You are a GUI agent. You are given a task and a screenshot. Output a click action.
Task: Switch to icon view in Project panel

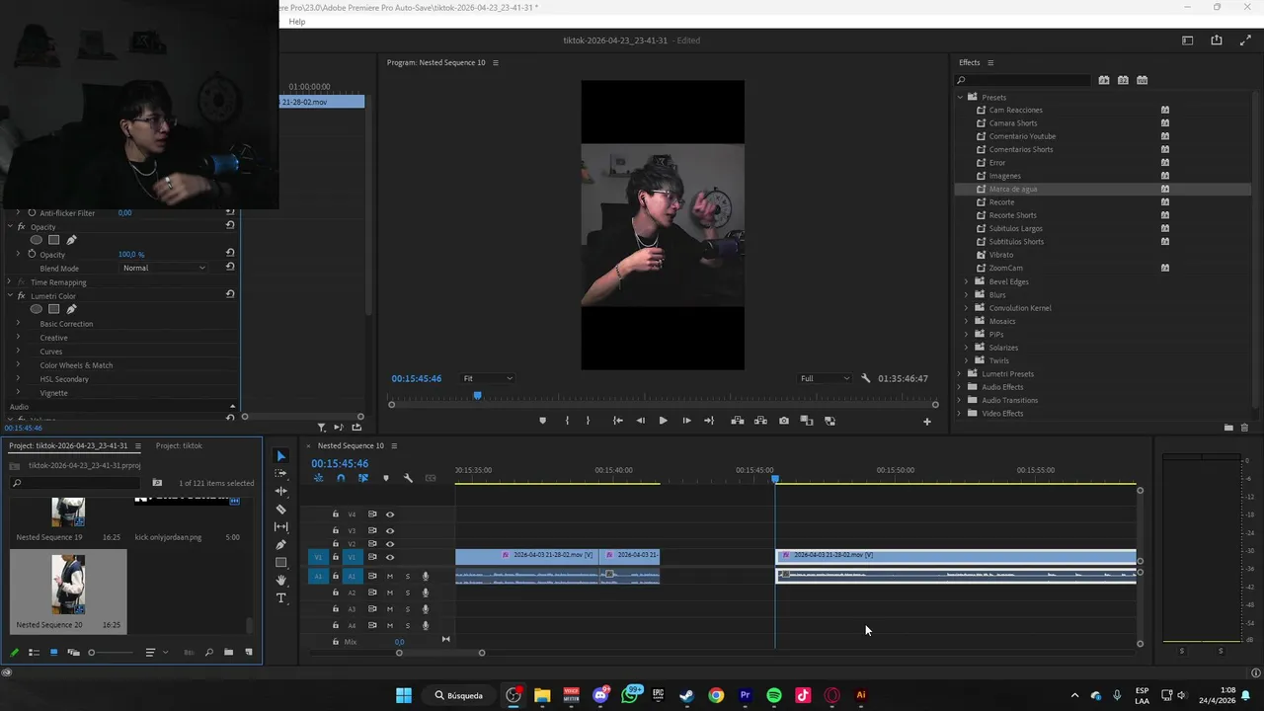(x=53, y=653)
